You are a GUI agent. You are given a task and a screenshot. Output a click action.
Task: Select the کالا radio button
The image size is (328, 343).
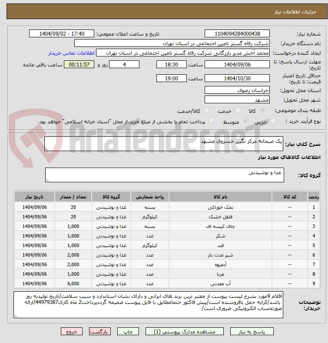click(x=262, y=110)
